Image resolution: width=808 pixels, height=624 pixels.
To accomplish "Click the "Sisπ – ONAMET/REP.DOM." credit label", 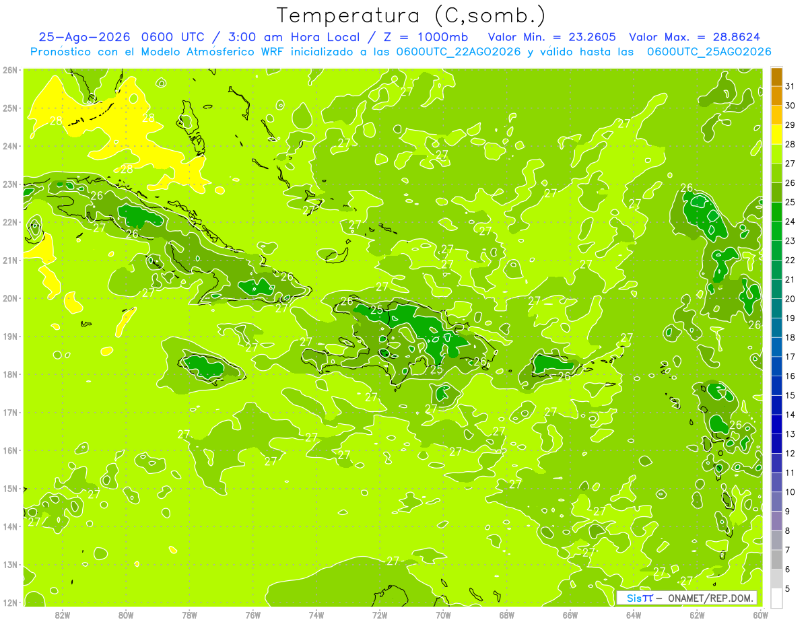I will [x=686, y=598].
